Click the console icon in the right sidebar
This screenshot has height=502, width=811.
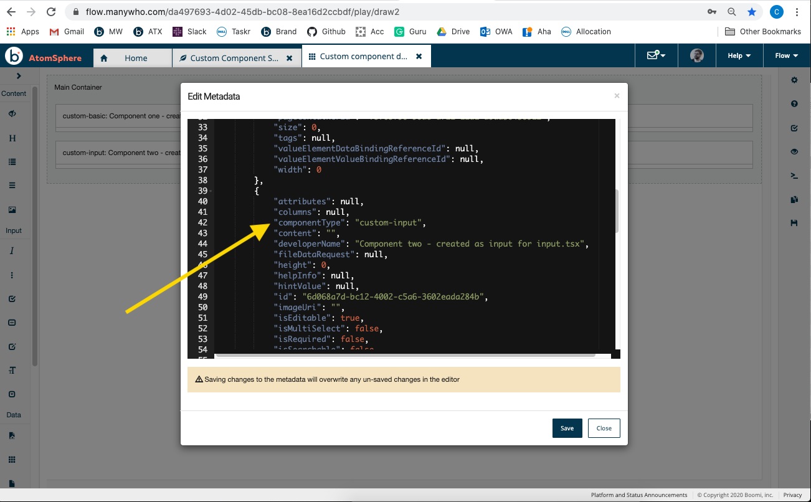pyautogui.click(x=794, y=175)
